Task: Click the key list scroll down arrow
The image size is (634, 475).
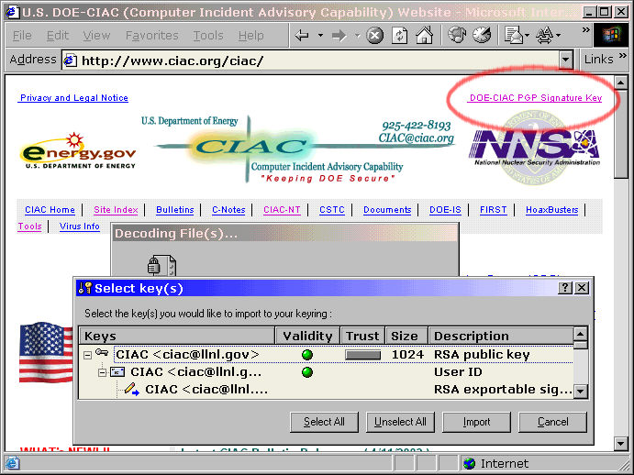Action: 581,391
